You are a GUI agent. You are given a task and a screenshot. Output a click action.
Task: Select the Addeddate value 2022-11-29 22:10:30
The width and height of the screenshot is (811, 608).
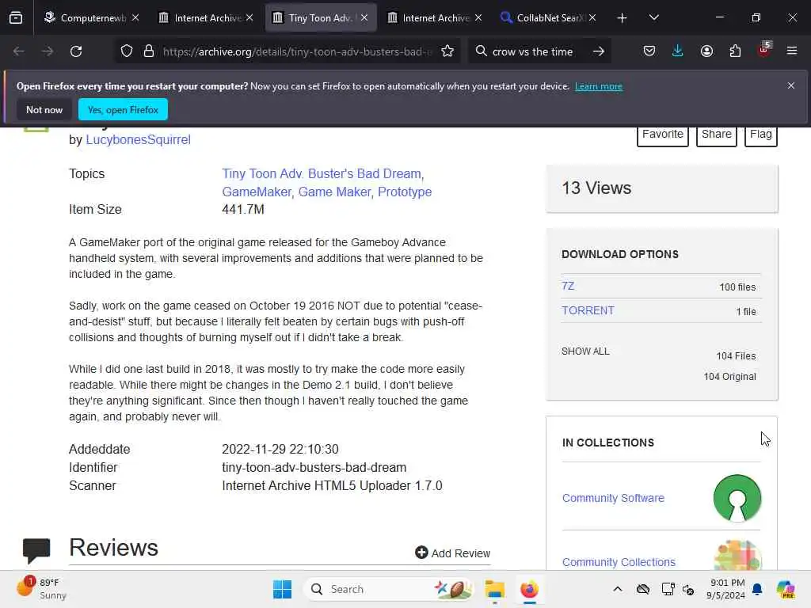[280, 450]
